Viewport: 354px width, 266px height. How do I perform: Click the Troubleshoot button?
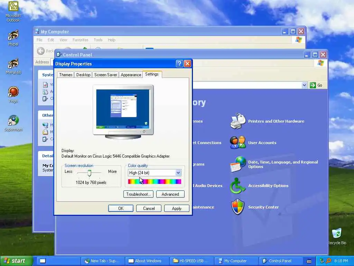pos(138,194)
